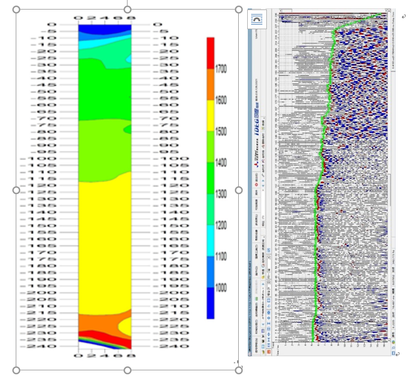The height and width of the screenshot is (381, 418).
Task: Open Layout Options beside the selected picture
Action: [257, 19]
